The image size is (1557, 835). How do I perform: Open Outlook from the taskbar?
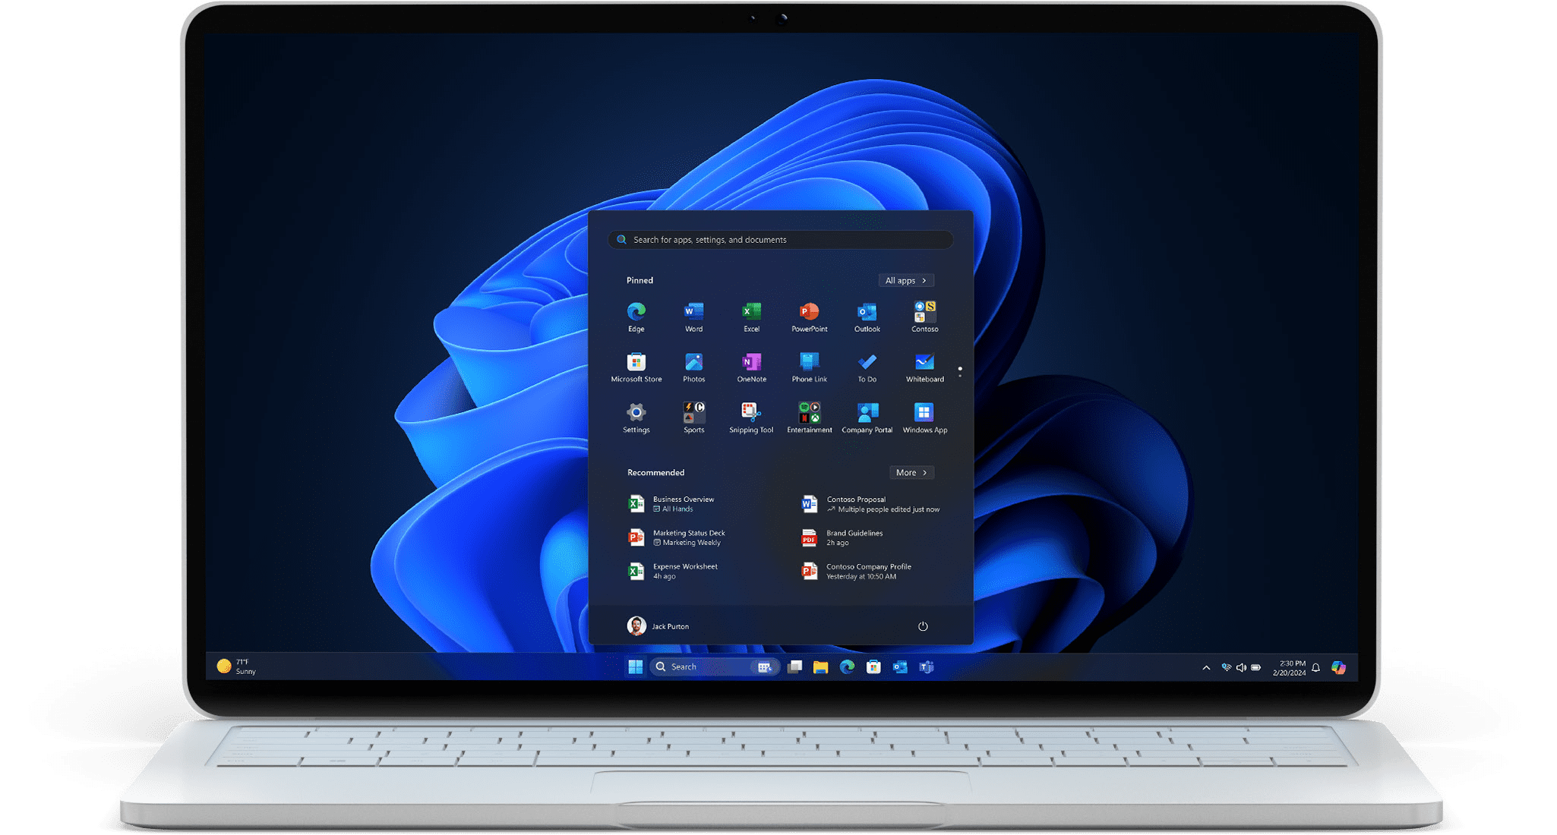tap(900, 666)
